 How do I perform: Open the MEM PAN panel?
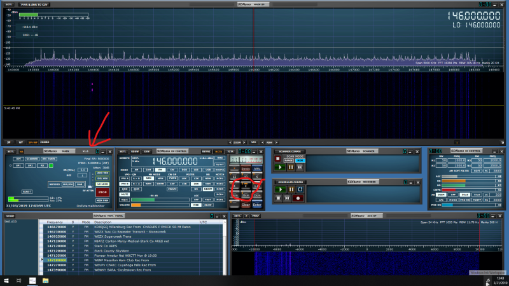click(102, 201)
